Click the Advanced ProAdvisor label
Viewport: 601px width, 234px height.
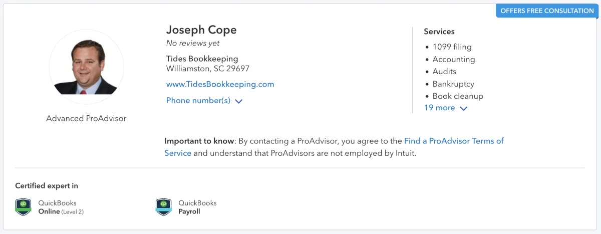[86, 119]
